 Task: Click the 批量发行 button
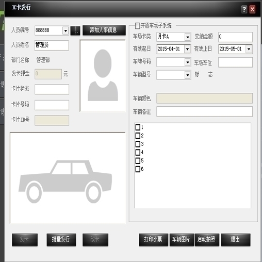(61, 240)
